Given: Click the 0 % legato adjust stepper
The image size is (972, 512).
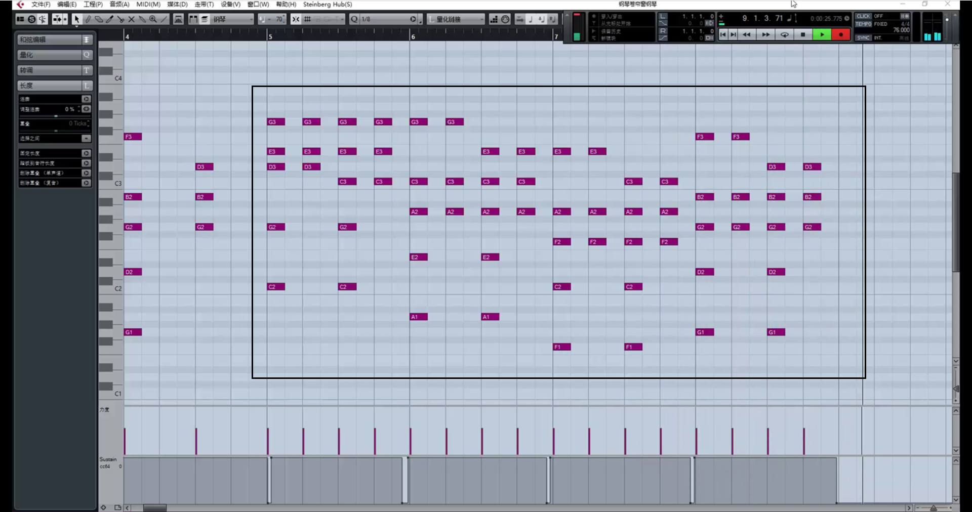Looking at the screenshot, I should [x=79, y=109].
